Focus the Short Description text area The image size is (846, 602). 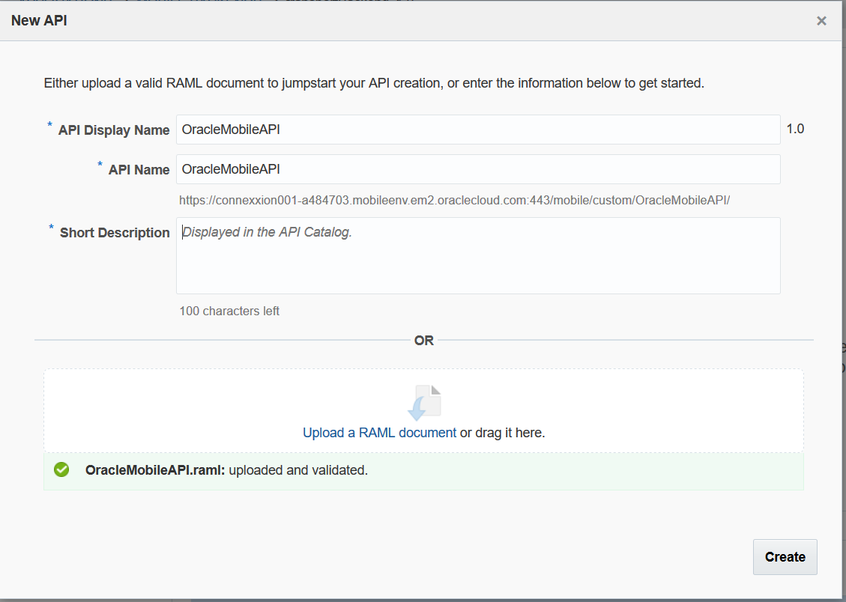(x=478, y=255)
